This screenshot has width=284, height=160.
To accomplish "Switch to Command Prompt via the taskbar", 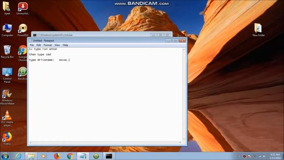I will pos(109,156).
